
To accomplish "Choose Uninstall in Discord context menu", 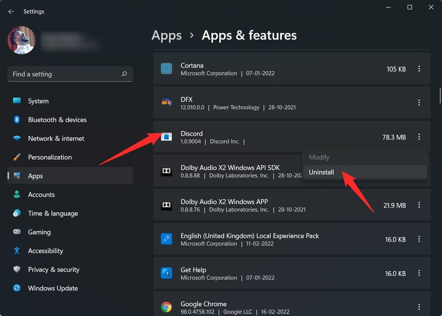I will coord(365,172).
